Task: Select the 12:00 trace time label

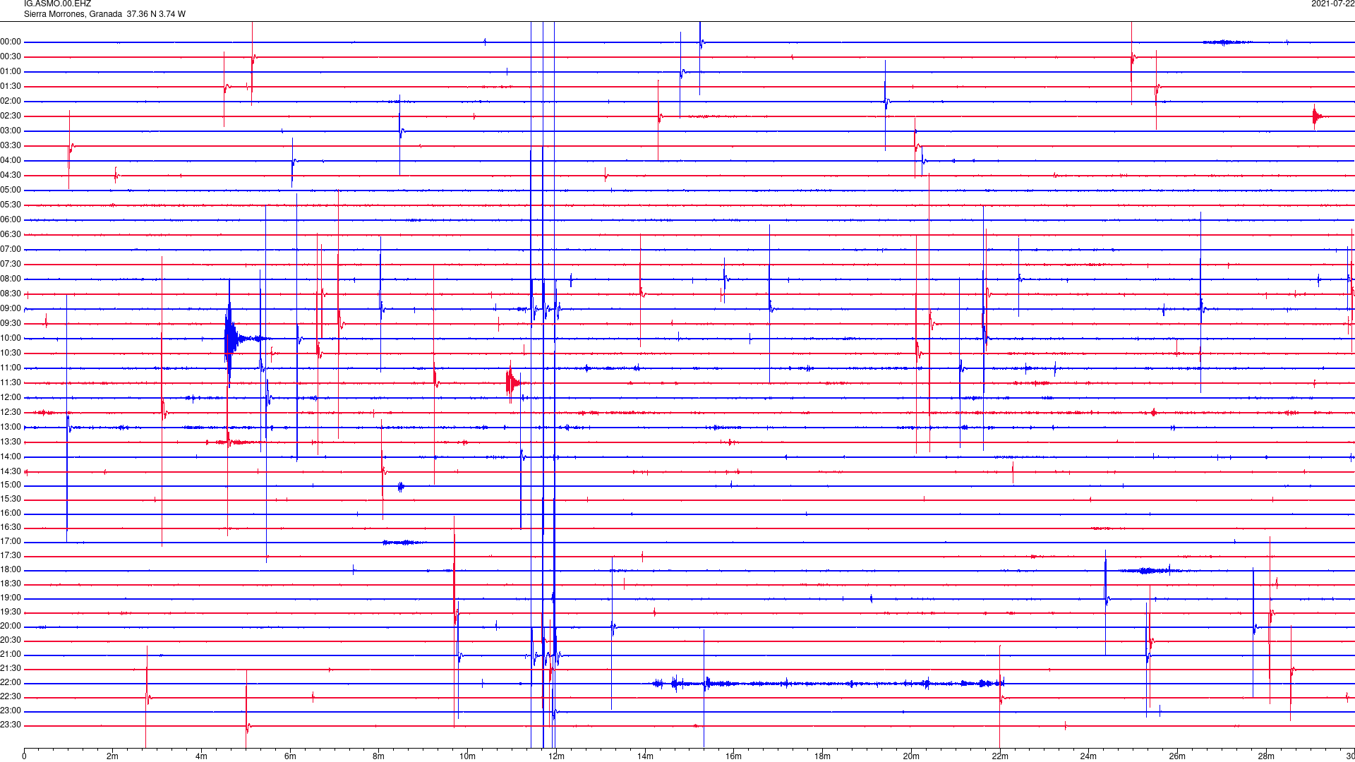Action: (x=11, y=398)
